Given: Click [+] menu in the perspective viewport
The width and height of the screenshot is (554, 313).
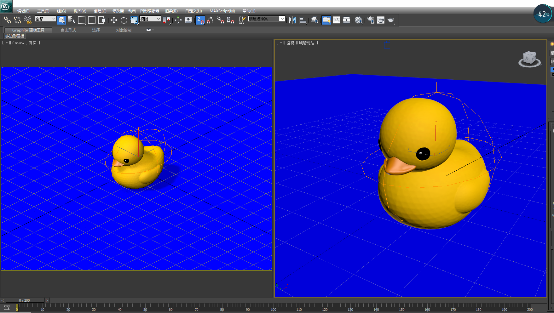Looking at the screenshot, I should [281, 43].
